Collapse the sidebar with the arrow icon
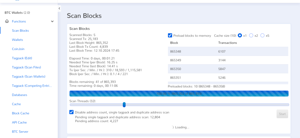The width and height of the screenshot is (300, 138). point(59,8)
